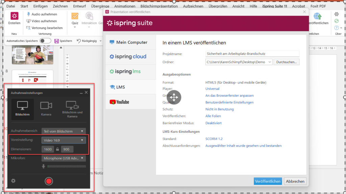This screenshot has height=194, width=346.
Task: Open the Acrobat ribbon tab
Action: tap(298, 6)
